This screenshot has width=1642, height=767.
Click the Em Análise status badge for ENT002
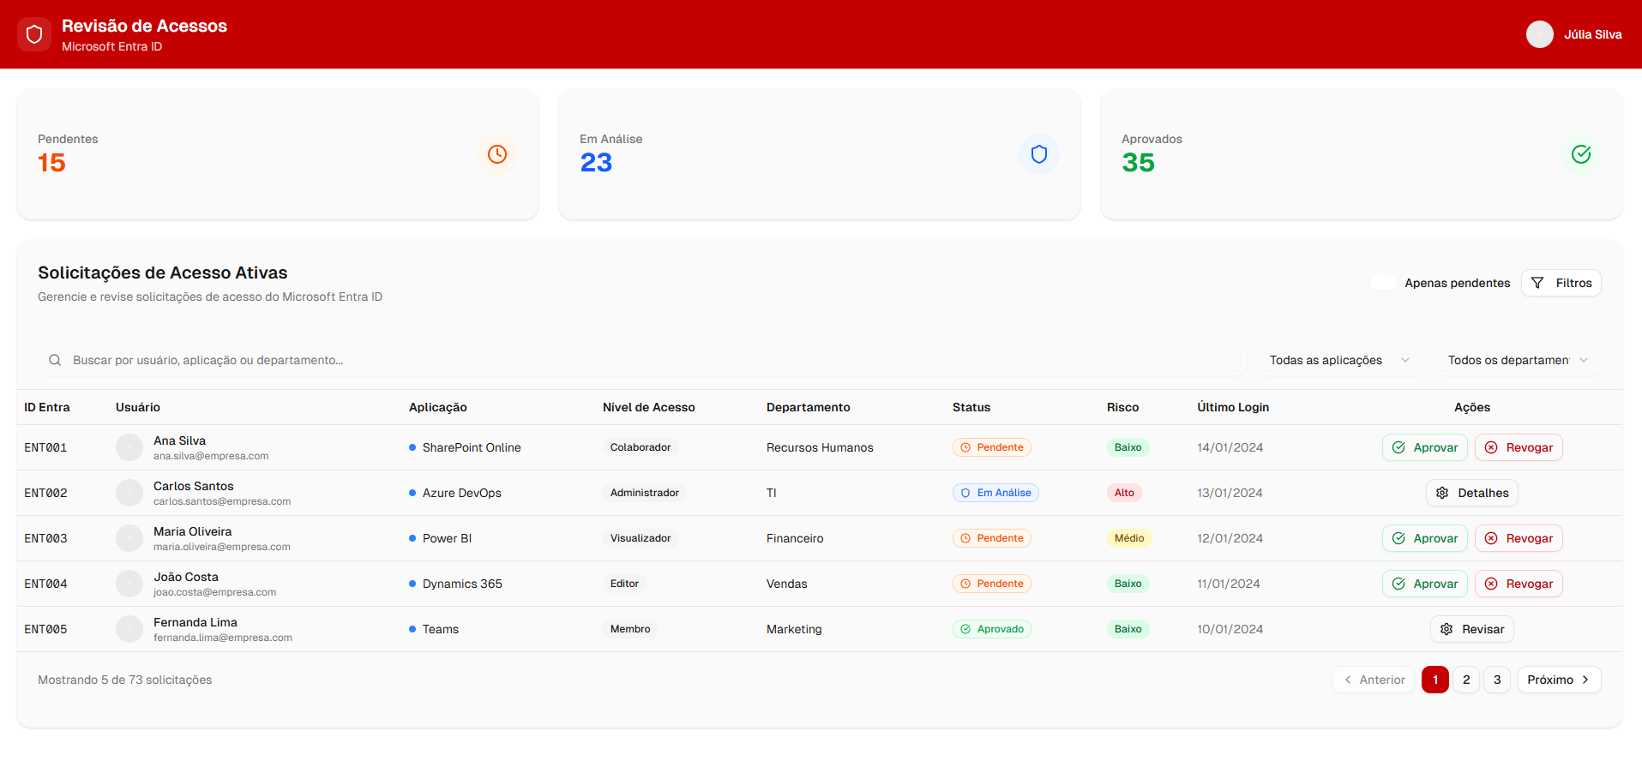(995, 493)
